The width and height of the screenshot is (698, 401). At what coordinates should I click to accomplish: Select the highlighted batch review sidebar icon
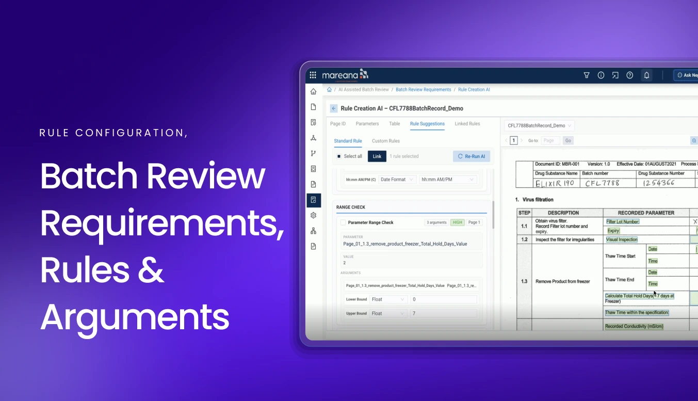[313, 200]
